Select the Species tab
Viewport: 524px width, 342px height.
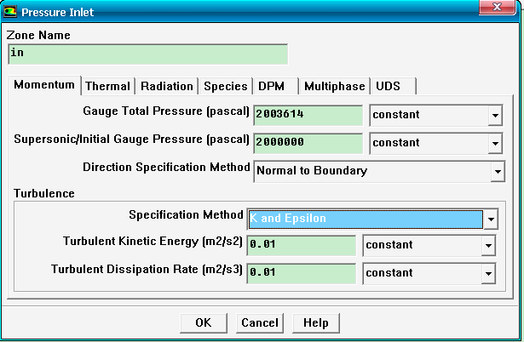point(226,86)
